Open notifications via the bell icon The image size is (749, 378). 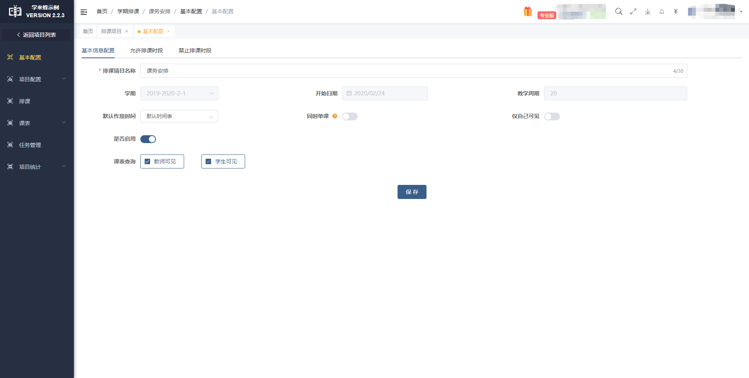pos(662,12)
